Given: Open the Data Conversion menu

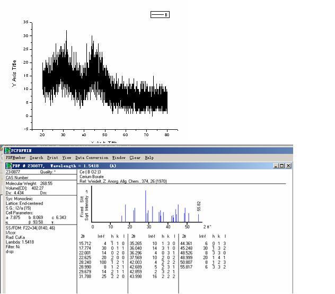Looking at the screenshot, I should click(x=92, y=158).
